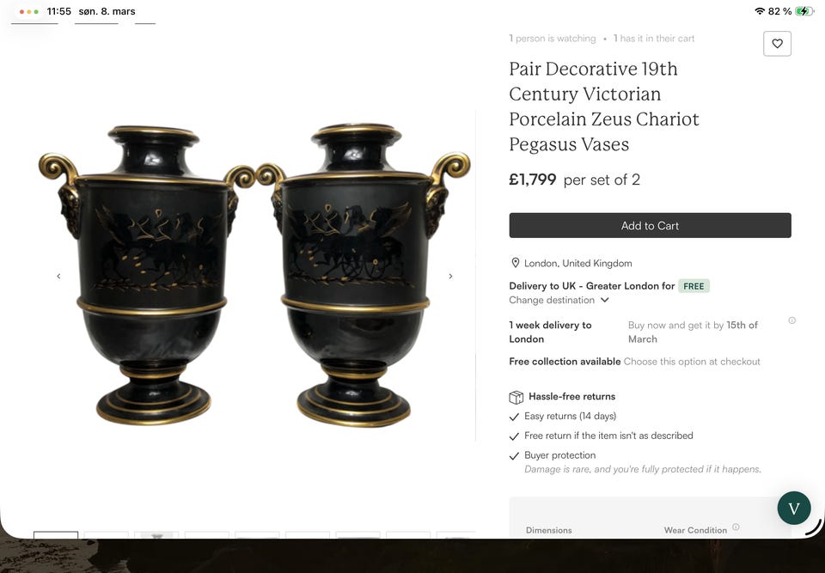Viewport: 825px width, 573px height.
Task: Add the vases to cart
Action: click(x=650, y=225)
